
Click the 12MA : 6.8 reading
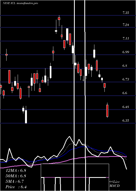click(x=16, y=171)
